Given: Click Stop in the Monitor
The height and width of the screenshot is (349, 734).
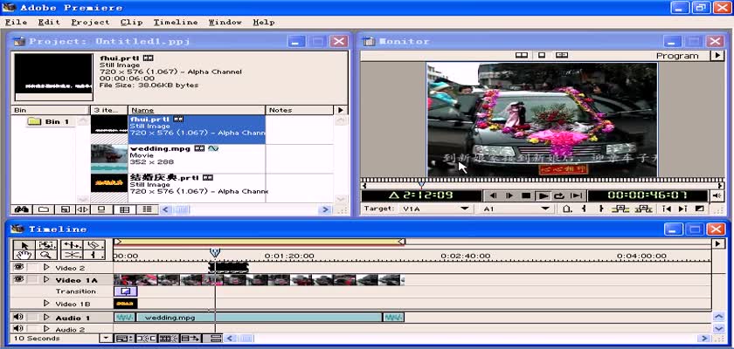Looking at the screenshot, I should [526, 195].
